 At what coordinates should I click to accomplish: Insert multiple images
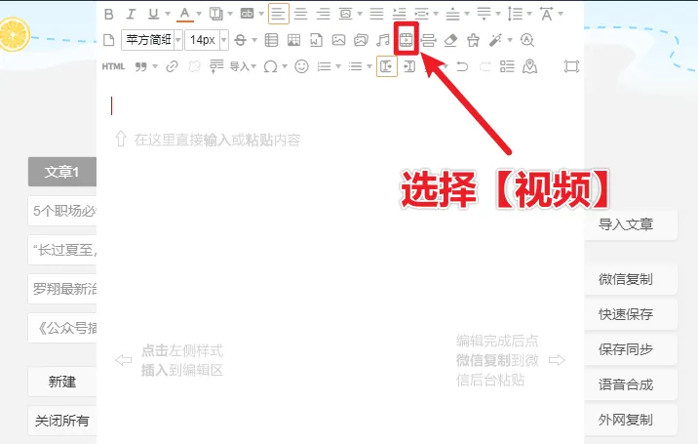click(361, 40)
